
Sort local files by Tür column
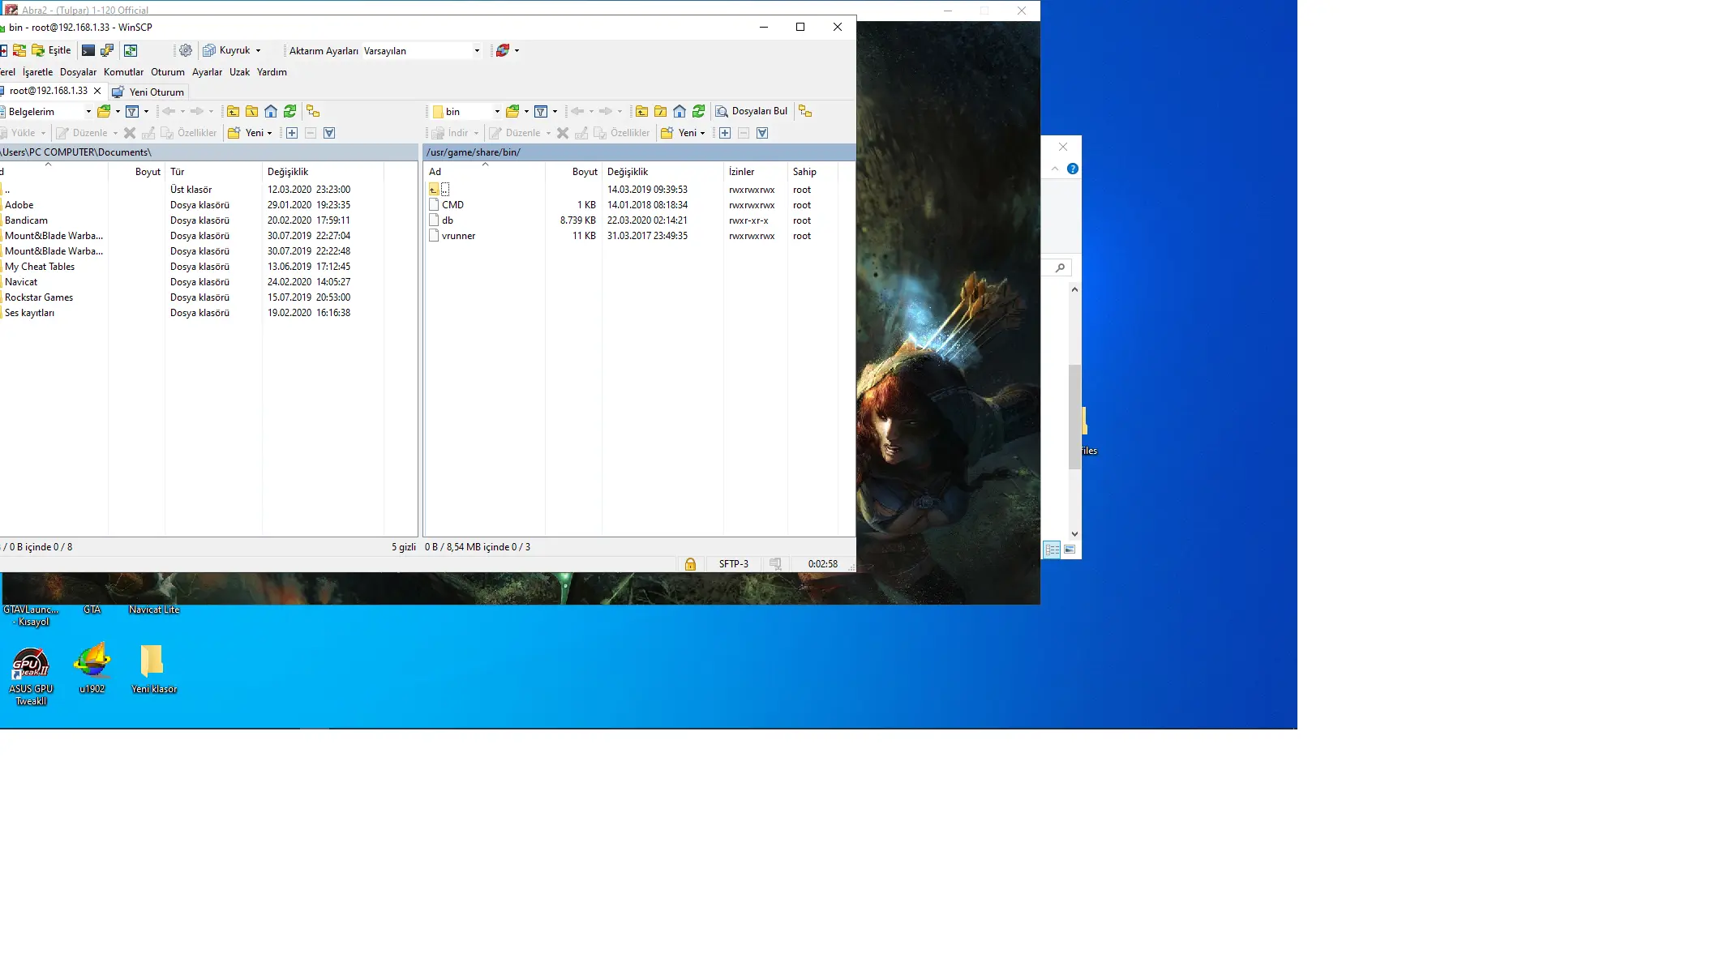[x=213, y=172]
